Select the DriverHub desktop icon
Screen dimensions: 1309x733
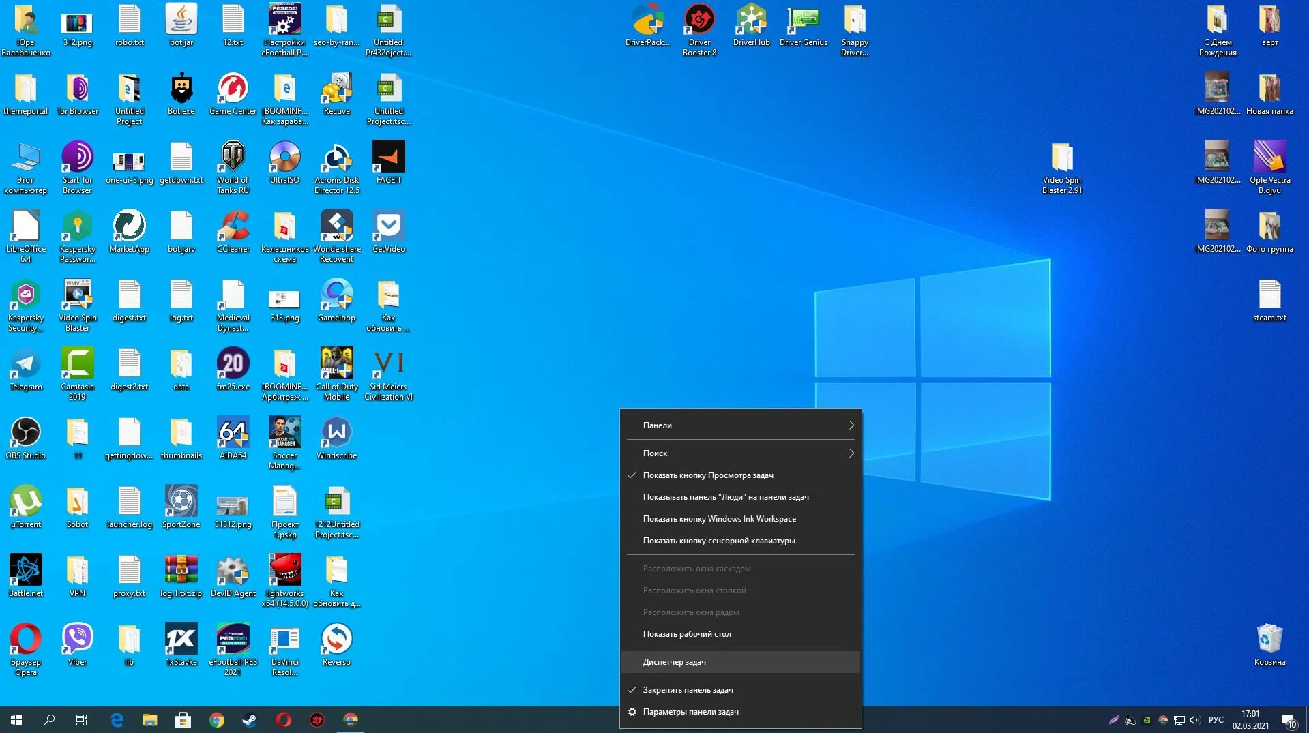[751, 25]
